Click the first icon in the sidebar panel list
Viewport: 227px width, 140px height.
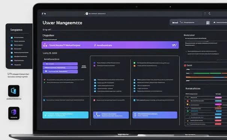coord(12,38)
